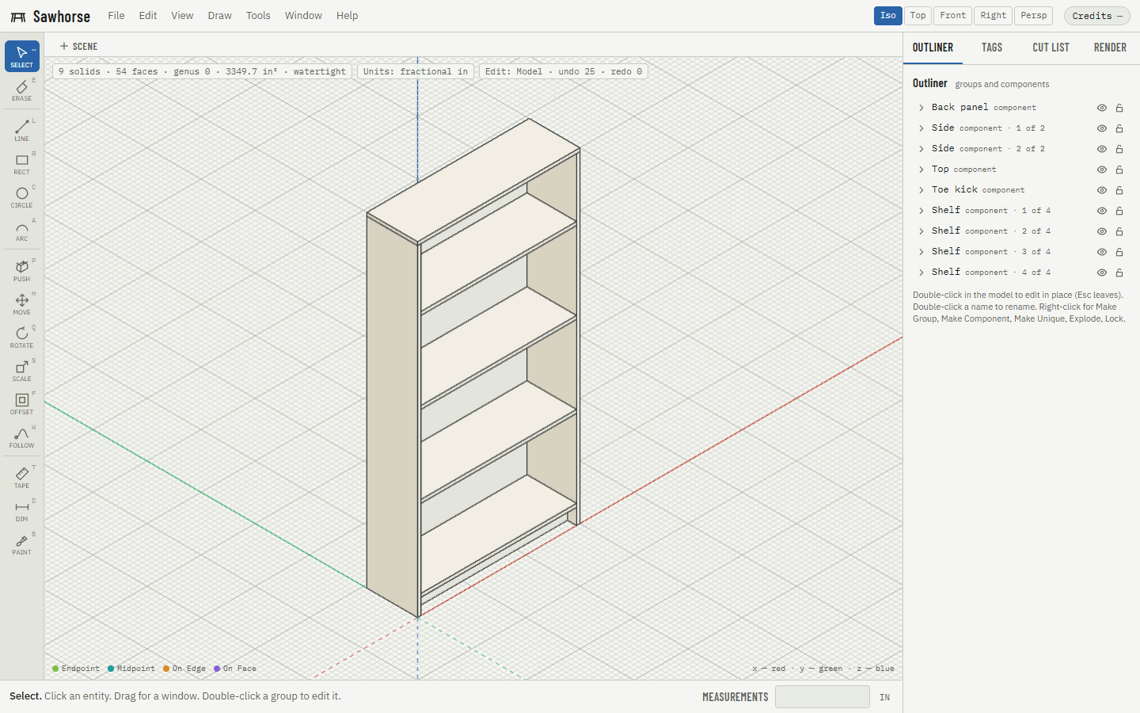The width and height of the screenshot is (1140, 713).
Task: Hide Side 1 of 2 component
Action: click(1101, 128)
